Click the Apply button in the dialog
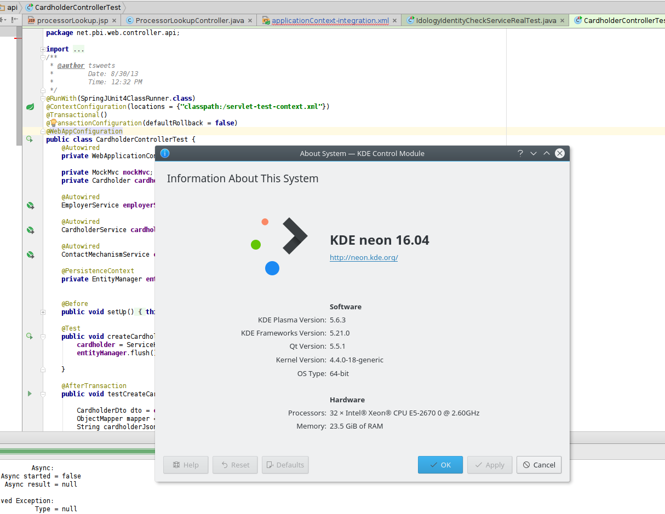 (x=490, y=465)
